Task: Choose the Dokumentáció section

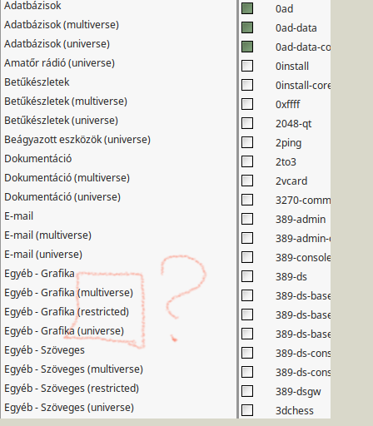Action: tap(38, 159)
